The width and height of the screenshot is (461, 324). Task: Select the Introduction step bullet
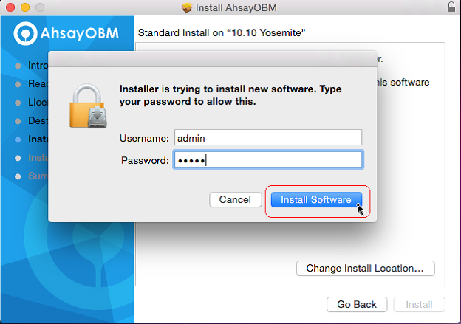click(18, 66)
